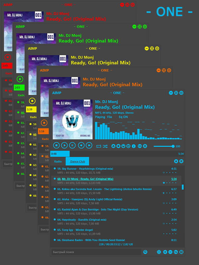Click the orange window minimize icon
Viewport: 199px width, 265px height.
(159, 70)
